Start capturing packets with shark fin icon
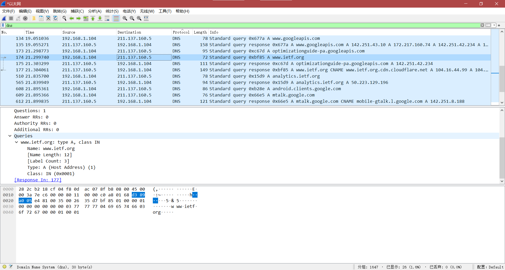The image size is (505, 270). (x=4, y=18)
